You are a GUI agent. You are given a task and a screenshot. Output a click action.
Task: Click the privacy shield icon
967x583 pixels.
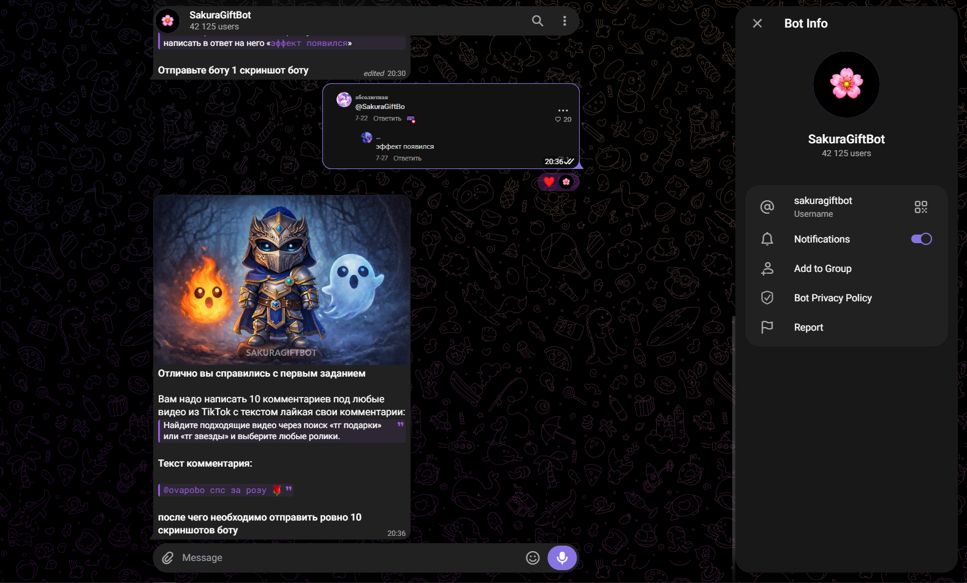[767, 298]
